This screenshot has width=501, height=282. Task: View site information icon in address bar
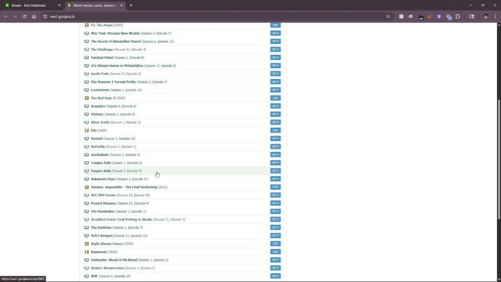click(x=45, y=16)
